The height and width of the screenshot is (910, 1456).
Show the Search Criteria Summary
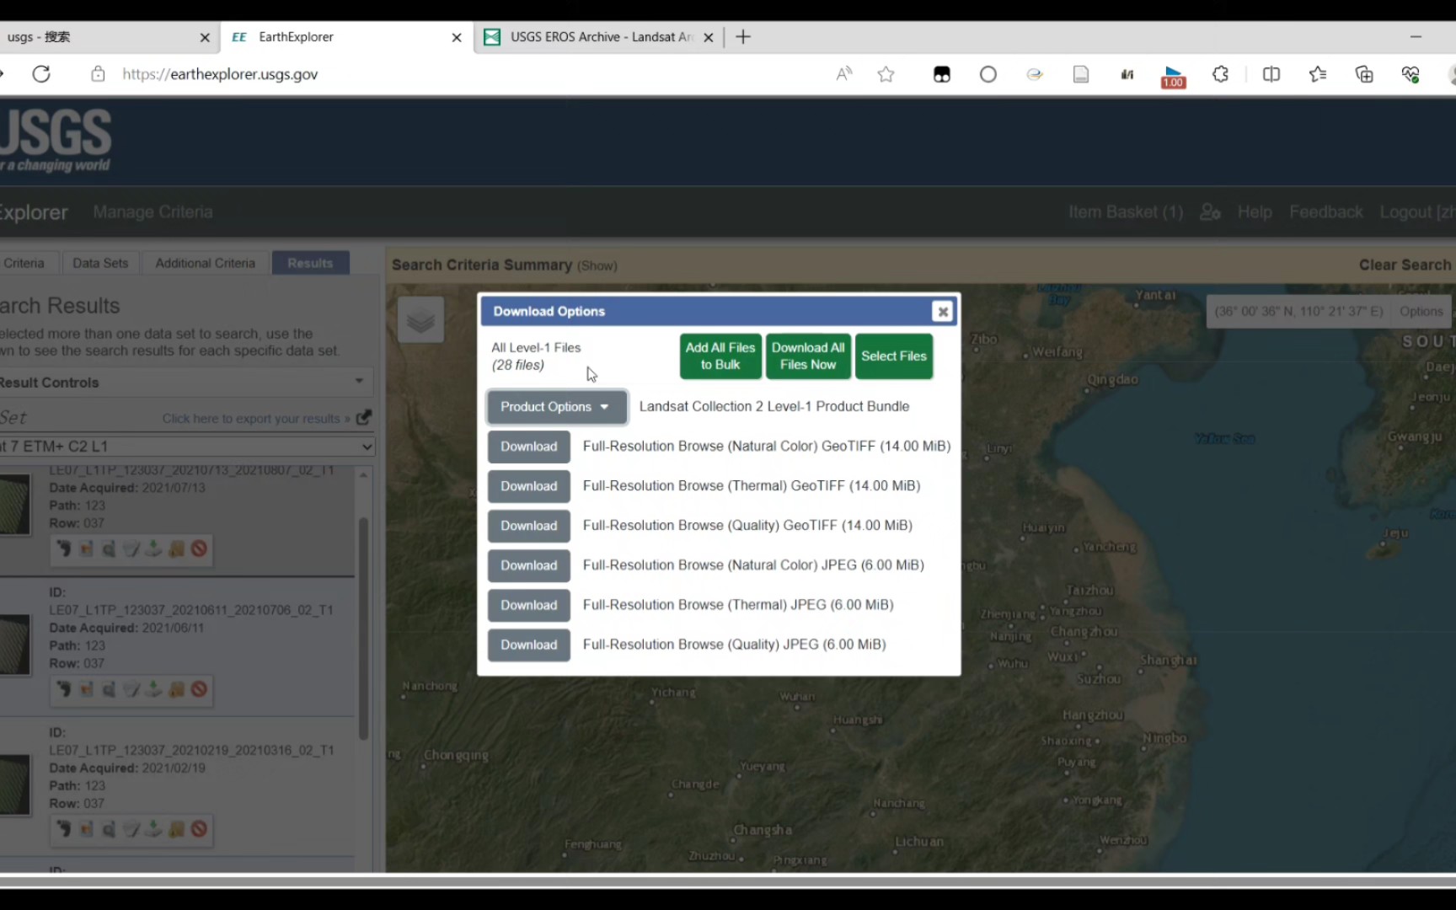click(597, 265)
